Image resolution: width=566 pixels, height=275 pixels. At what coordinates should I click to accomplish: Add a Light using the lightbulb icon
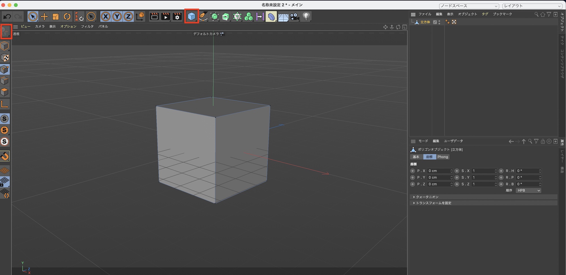(306, 16)
